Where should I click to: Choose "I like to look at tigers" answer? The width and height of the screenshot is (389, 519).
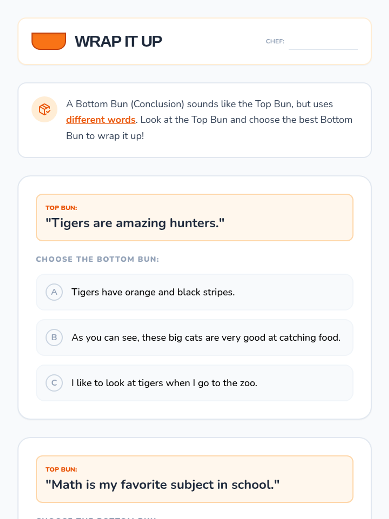coord(164,383)
